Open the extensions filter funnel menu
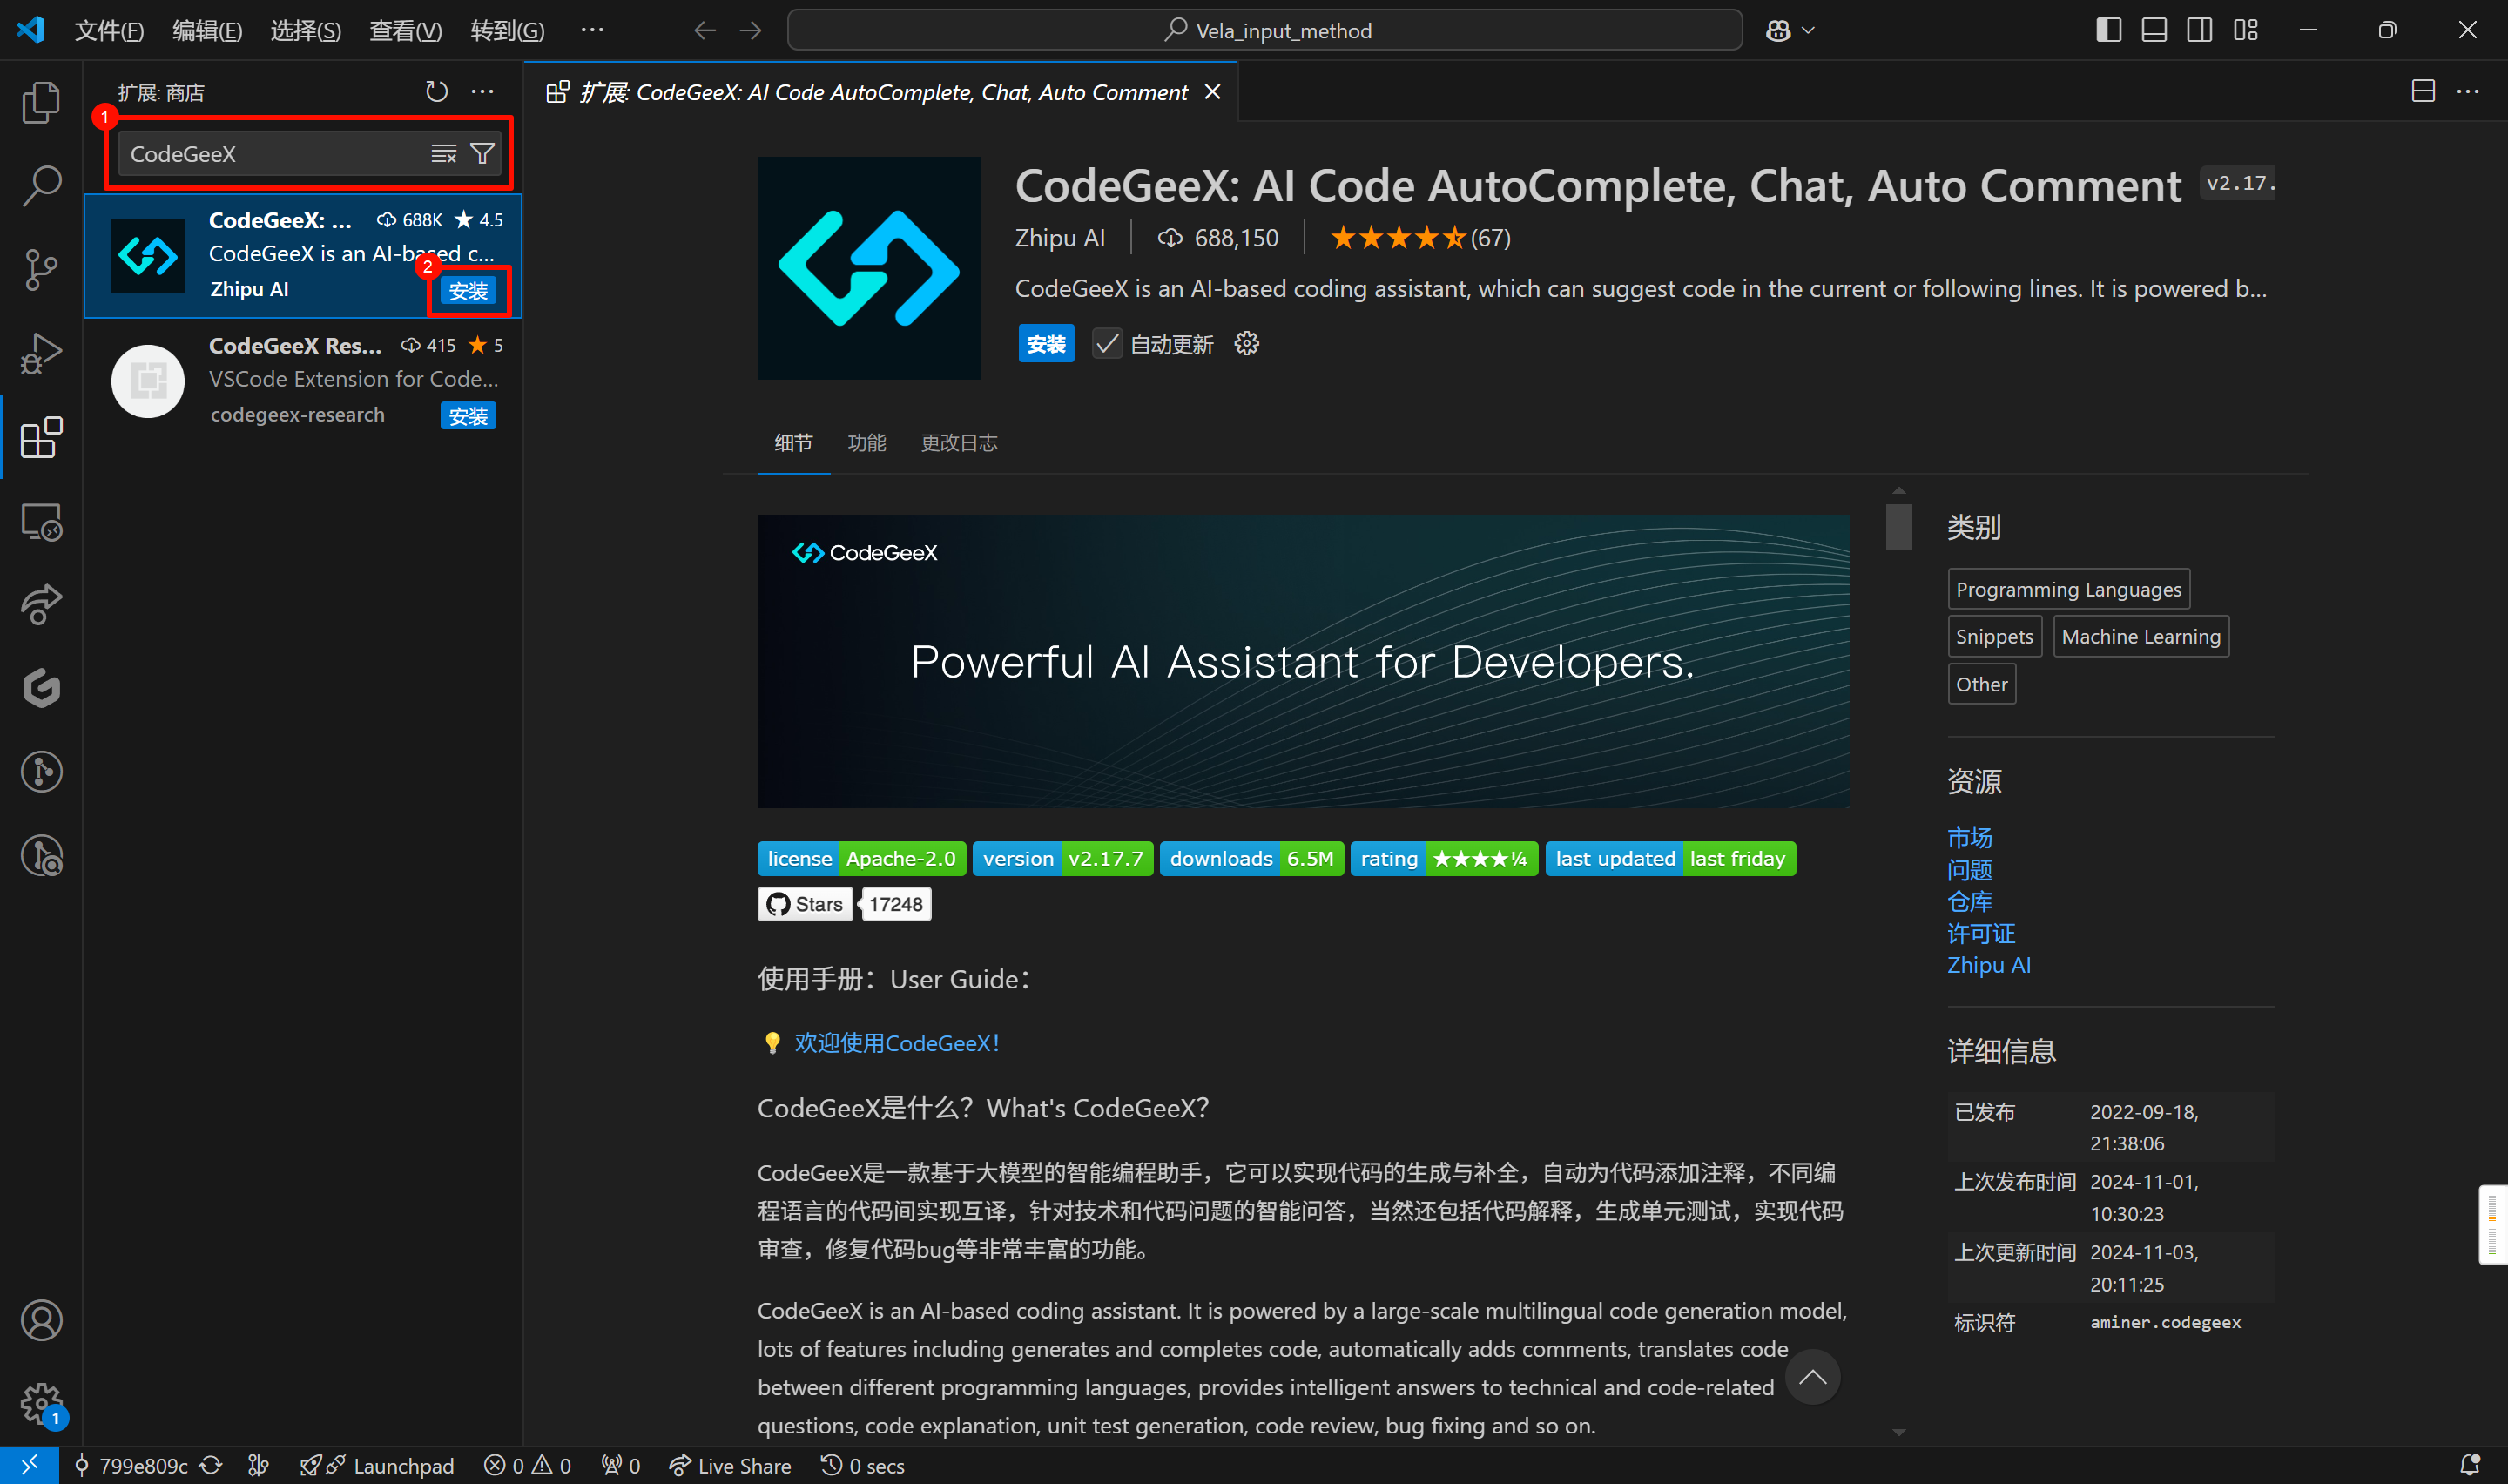This screenshot has width=2508, height=1484. (482, 154)
